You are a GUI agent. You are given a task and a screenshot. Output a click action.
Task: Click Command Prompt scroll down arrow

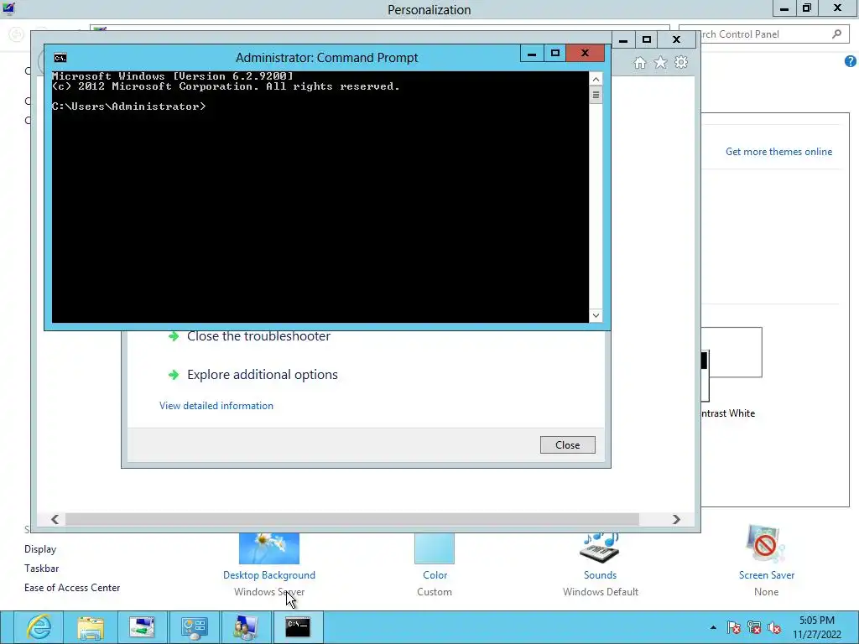(x=596, y=315)
